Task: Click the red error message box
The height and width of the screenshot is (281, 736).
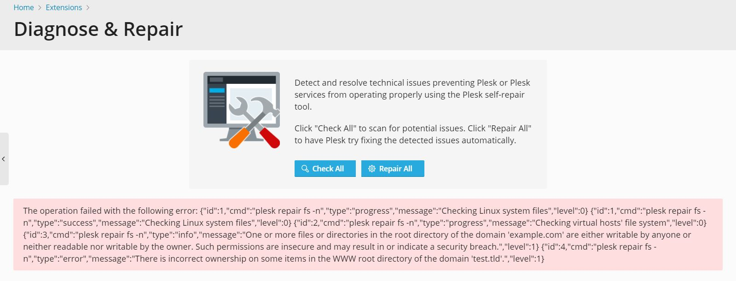Action: pos(368,234)
